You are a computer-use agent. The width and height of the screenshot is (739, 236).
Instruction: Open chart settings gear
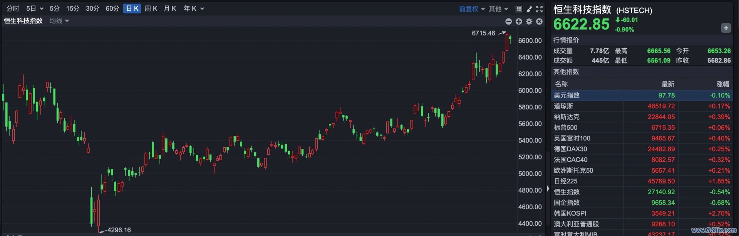(x=529, y=21)
